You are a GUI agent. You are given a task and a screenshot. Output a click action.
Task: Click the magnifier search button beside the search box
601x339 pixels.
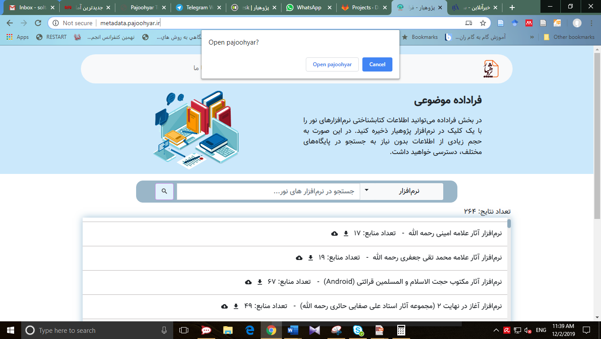(164, 191)
